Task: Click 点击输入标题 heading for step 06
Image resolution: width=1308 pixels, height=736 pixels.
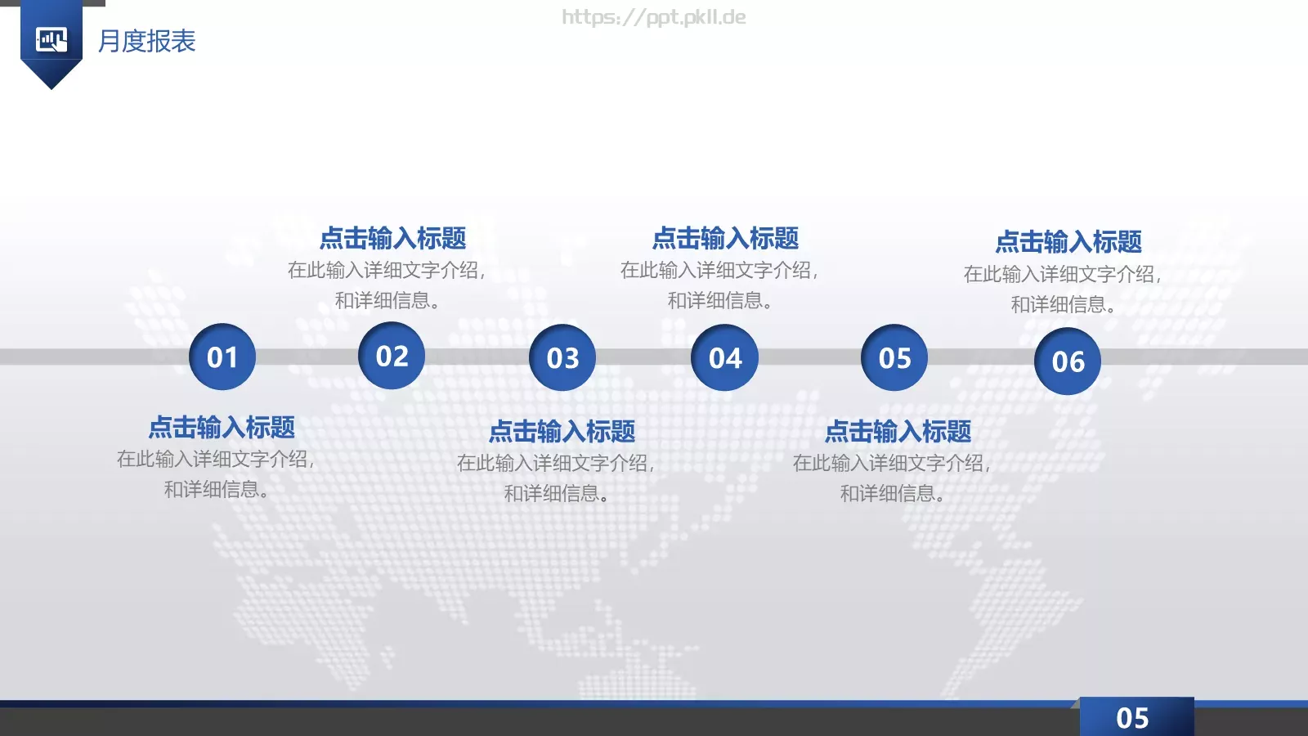Action: click(x=1068, y=241)
